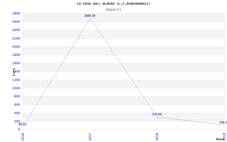Click the Anno x-axis title

(220, 139)
